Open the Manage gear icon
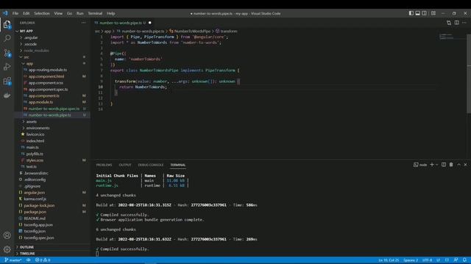This screenshot has height=264, width=471. tap(7, 249)
